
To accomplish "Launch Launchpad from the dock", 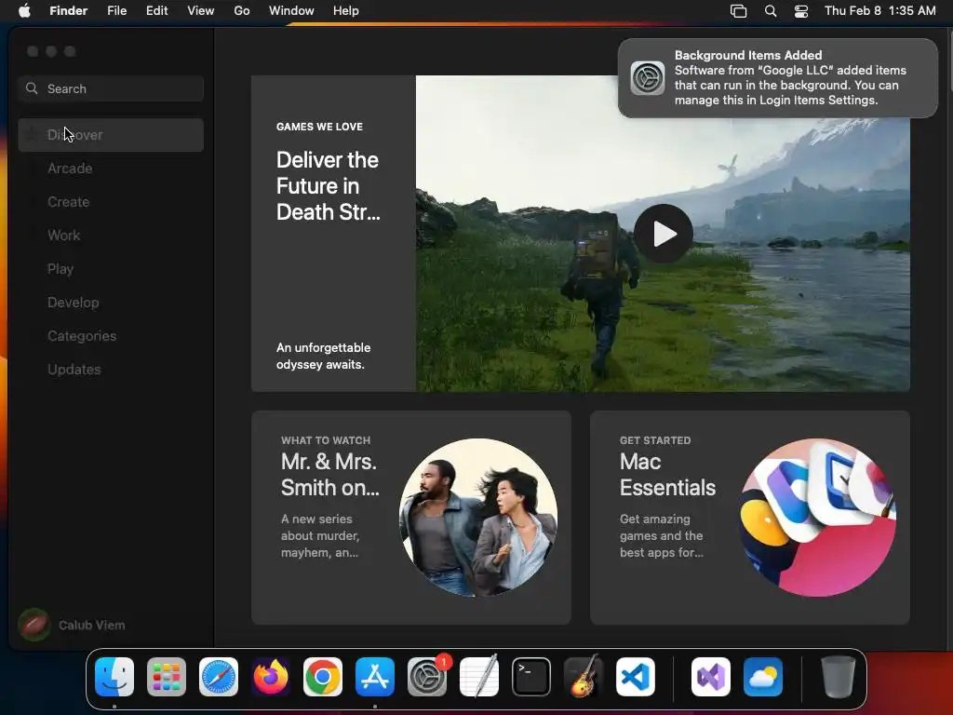I will (x=167, y=677).
